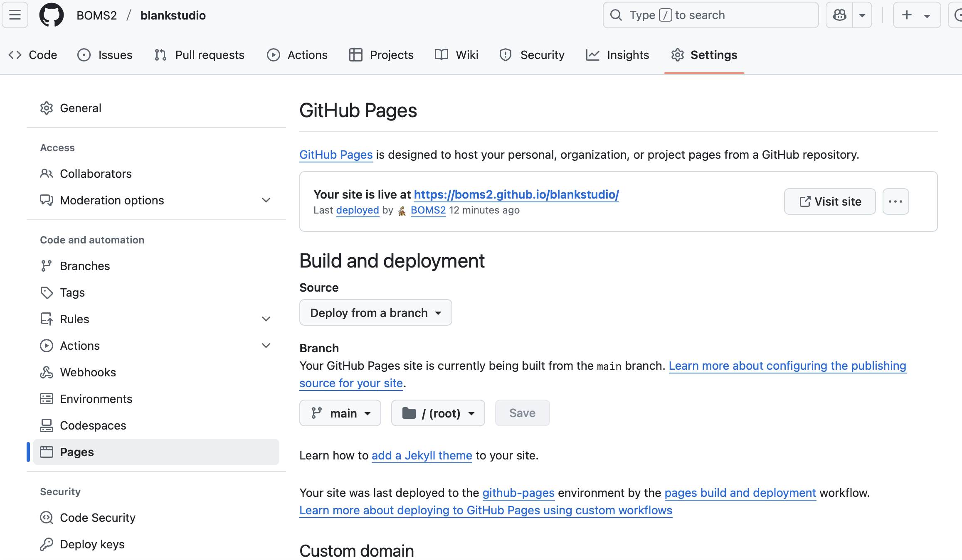The height and width of the screenshot is (560, 962).
Task: Click the Moderation options speech bubble icon
Action: click(47, 200)
